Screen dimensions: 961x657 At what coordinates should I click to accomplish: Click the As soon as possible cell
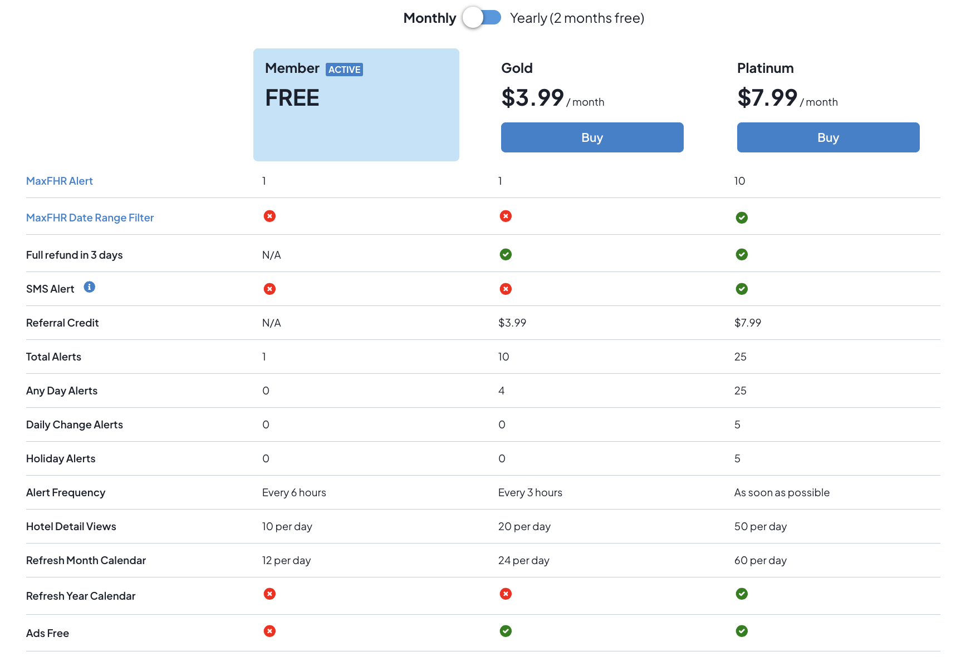pyautogui.click(x=782, y=492)
